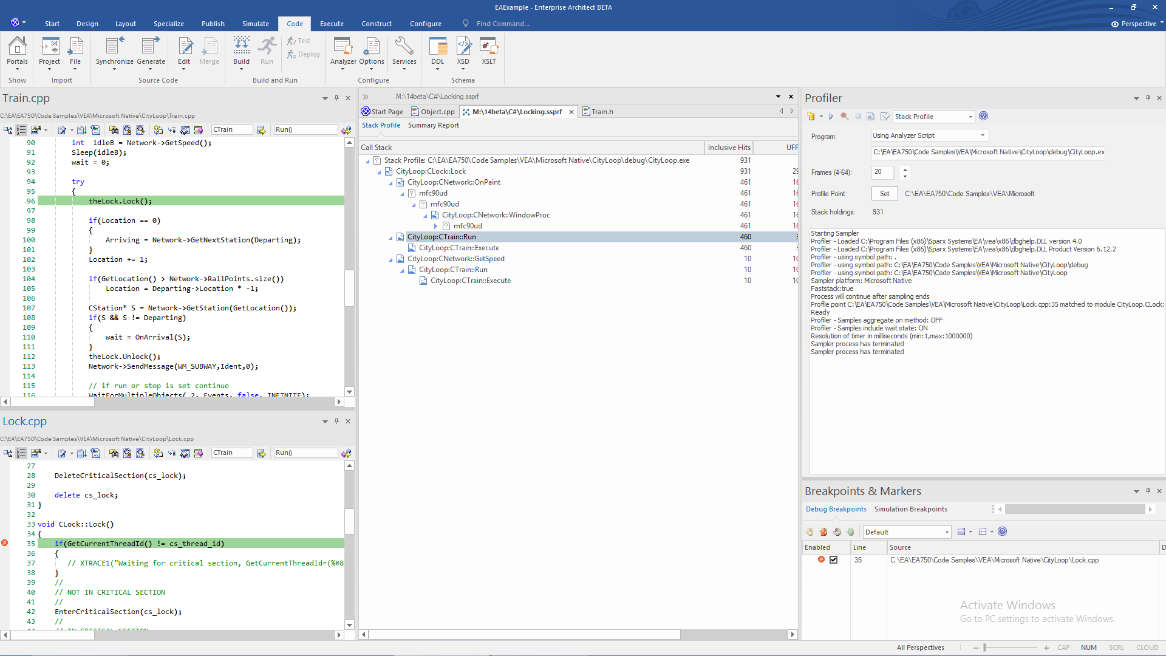Click the Services wrench icon
Screen dimensions: 1166x656
[x=404, y=47]
